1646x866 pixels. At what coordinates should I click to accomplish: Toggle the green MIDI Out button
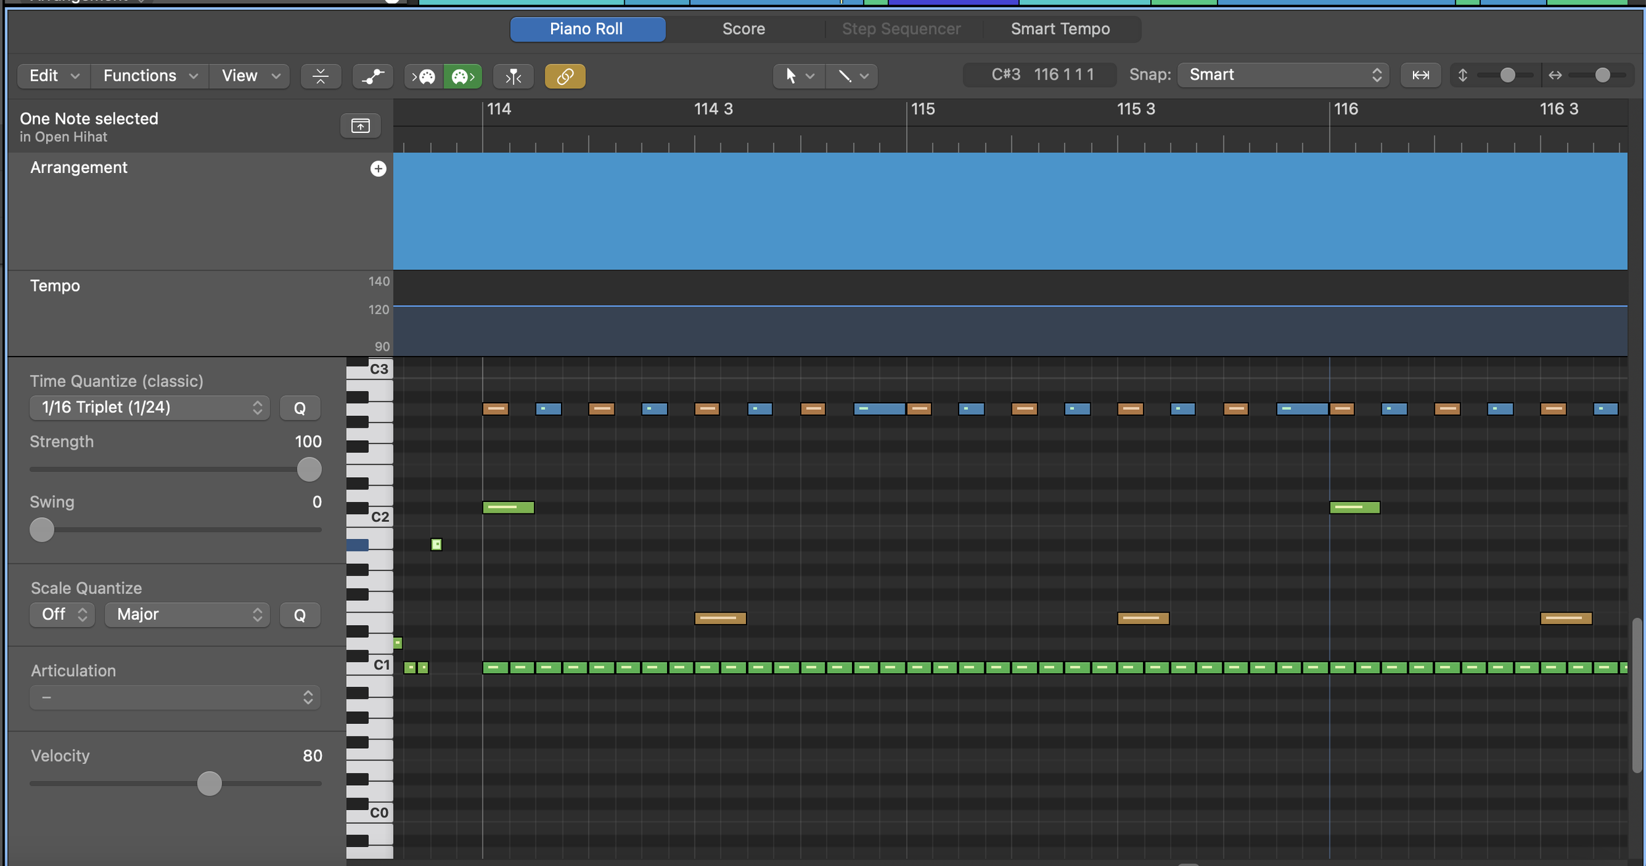pyautogui.click(x=463, y=76)
